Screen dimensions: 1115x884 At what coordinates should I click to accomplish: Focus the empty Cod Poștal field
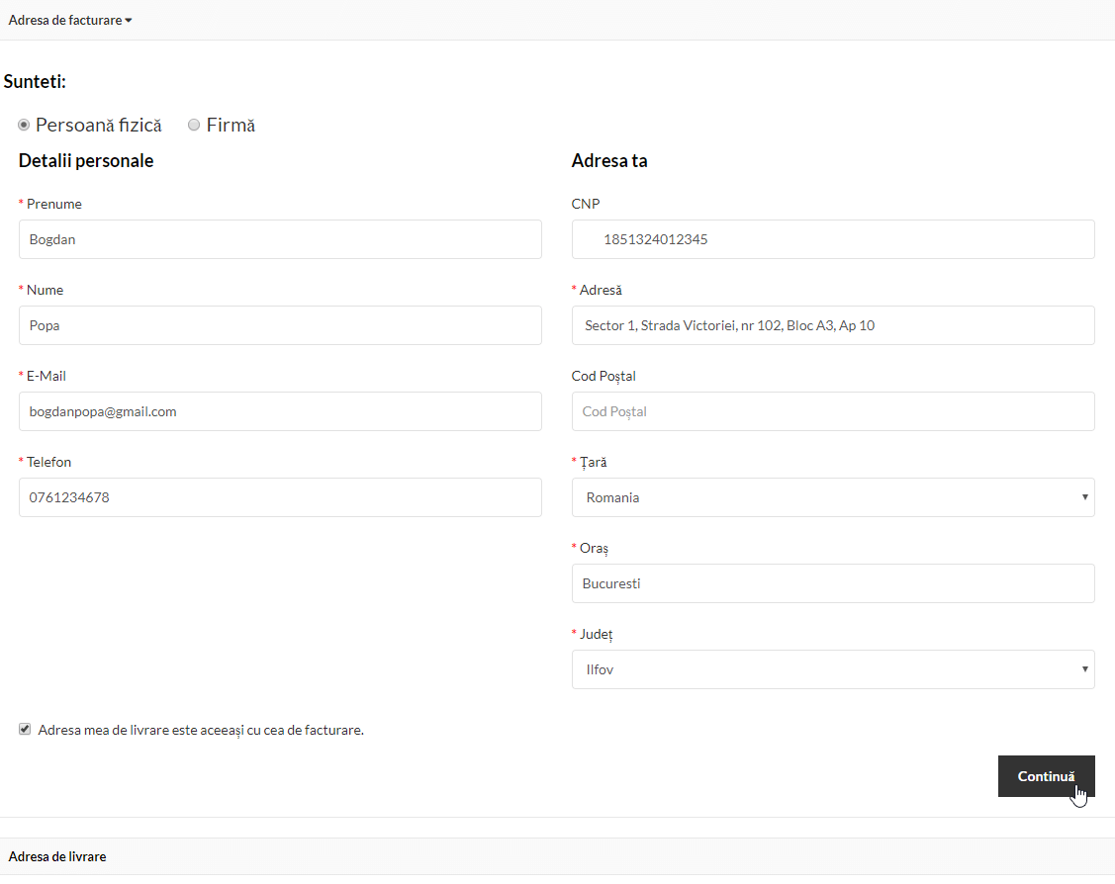[833, 411]
